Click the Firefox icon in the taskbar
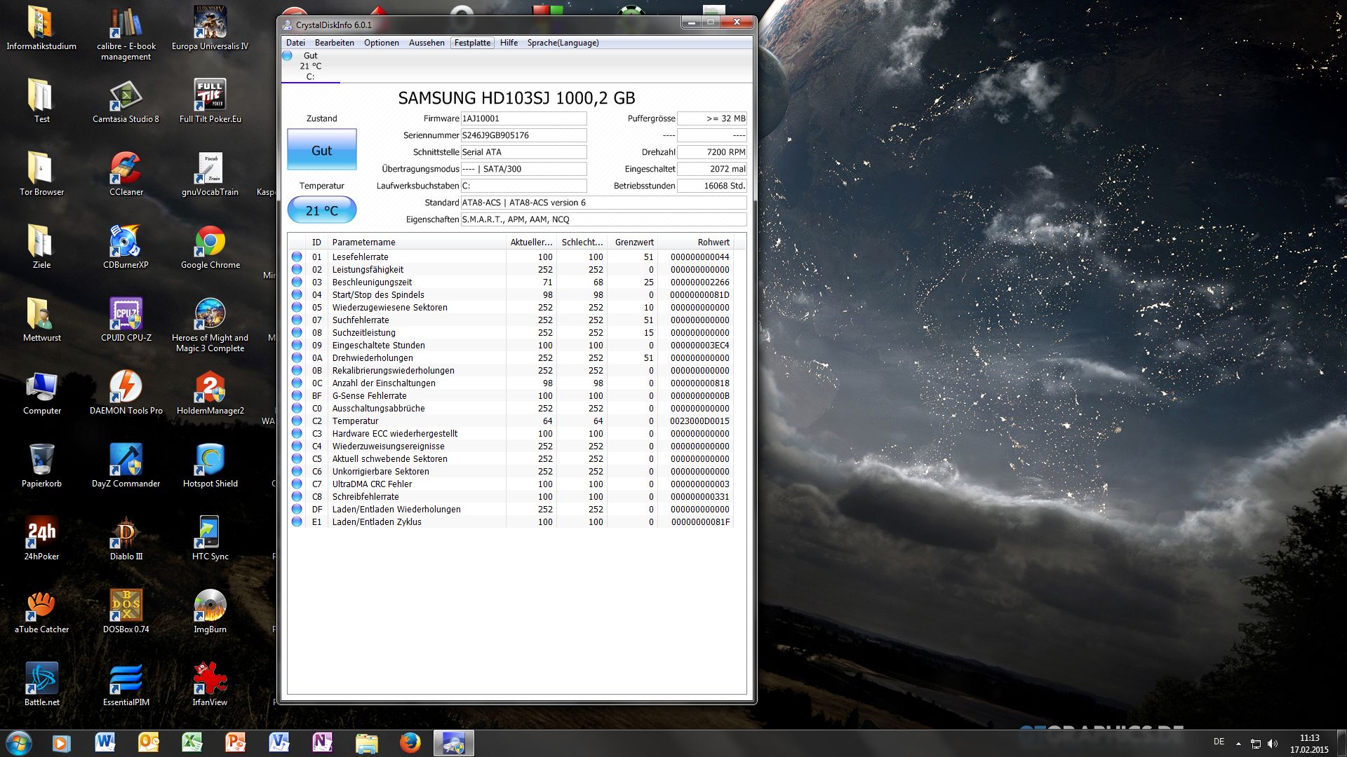Image resolution: width=1347 pixels, height=757 pixels. (410, 743)
